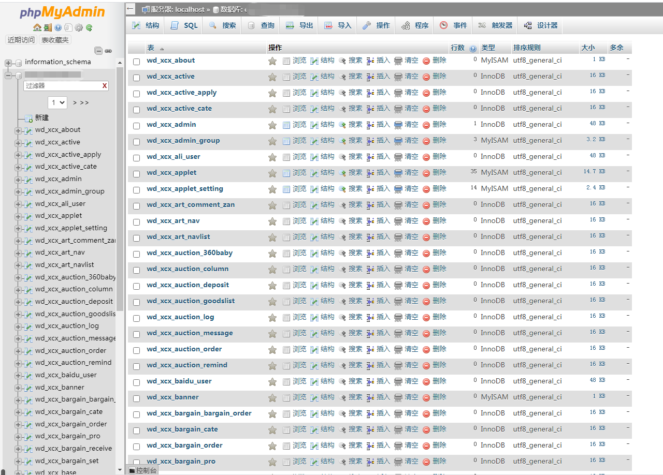
Task: Click the star icon in wd_xcx_banner row
Action: pos(272,398)
